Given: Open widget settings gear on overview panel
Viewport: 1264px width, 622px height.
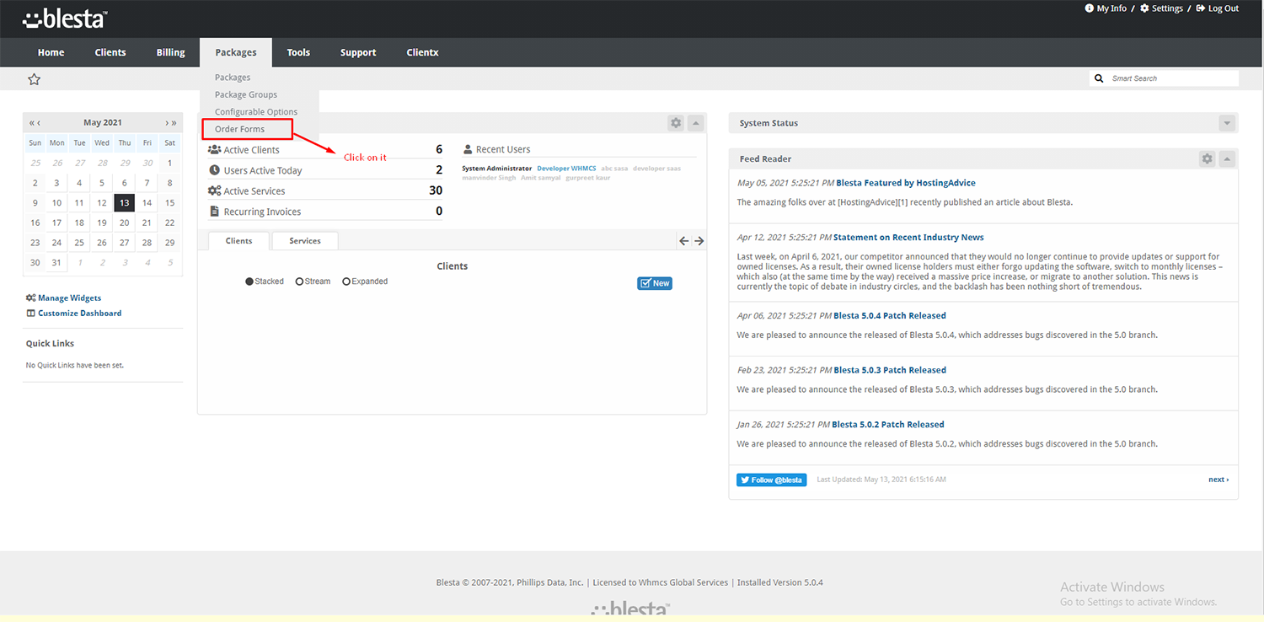Looking at the screenshot, I should [x=676, y=123].
